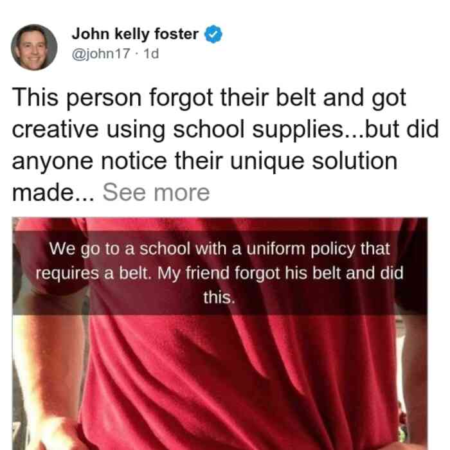Open the 1d timestamp permalink
This screenshot has width=450, height=450.
(x=151, y=53)
